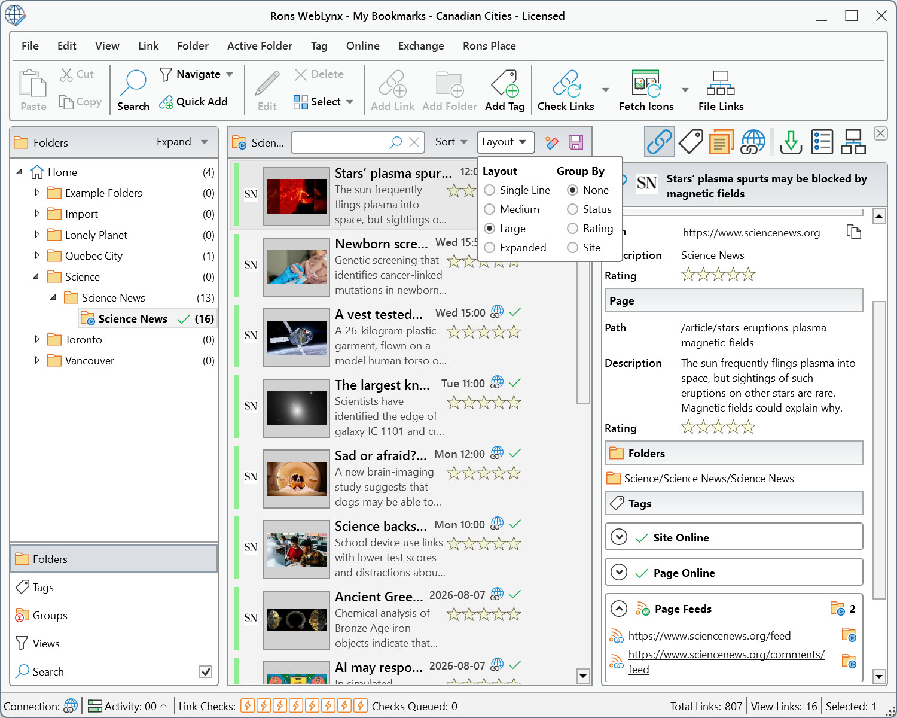Open the sciencenews.org comments feed link
This screenshot has width=897, height=718.
point(726,662)
